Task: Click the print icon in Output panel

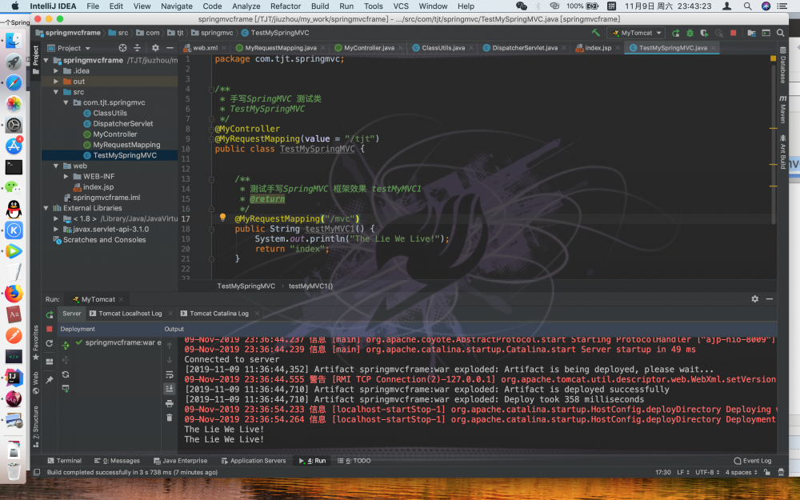Action: click(169, 403)
